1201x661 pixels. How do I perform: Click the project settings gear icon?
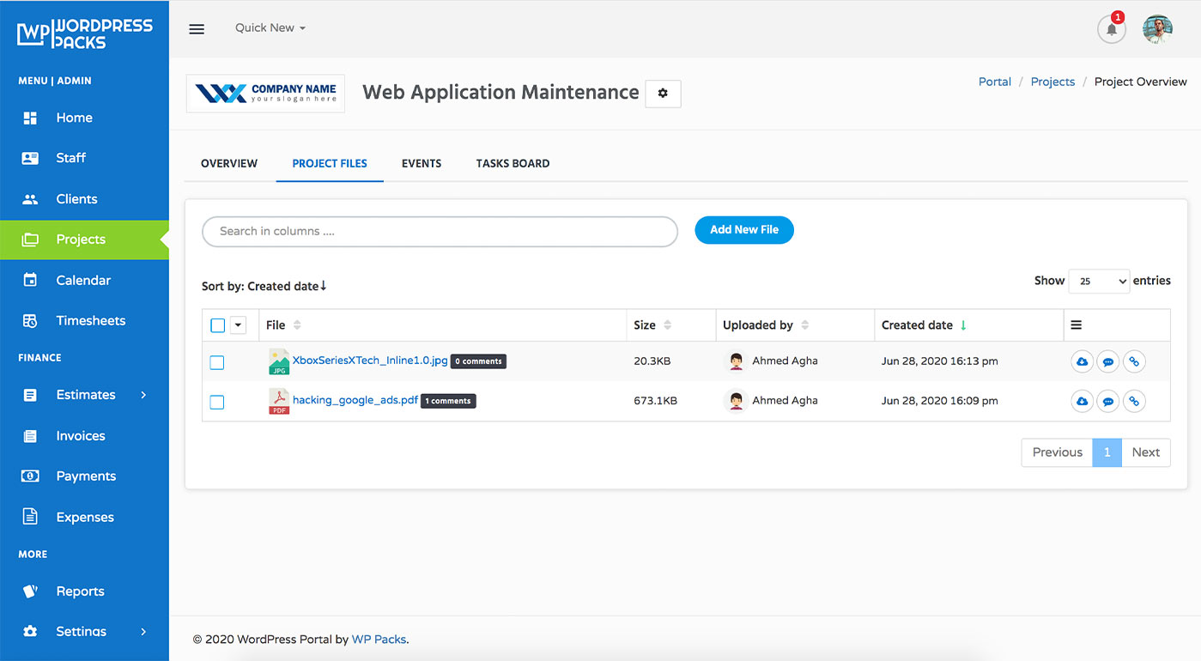662,94
